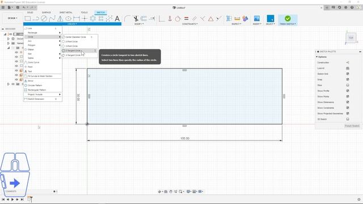The height and width of the screenshot is (204, 363).
Task: Click the Measure icon in Inspect
Action: (237, 19)
